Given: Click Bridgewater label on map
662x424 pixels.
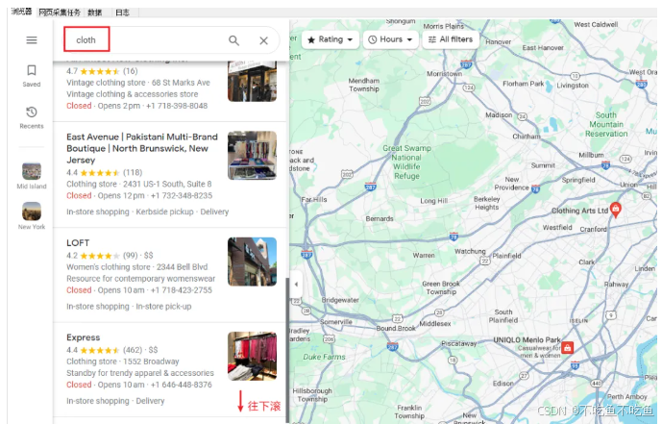Looking at the screenshot, I should click(340, 300).
